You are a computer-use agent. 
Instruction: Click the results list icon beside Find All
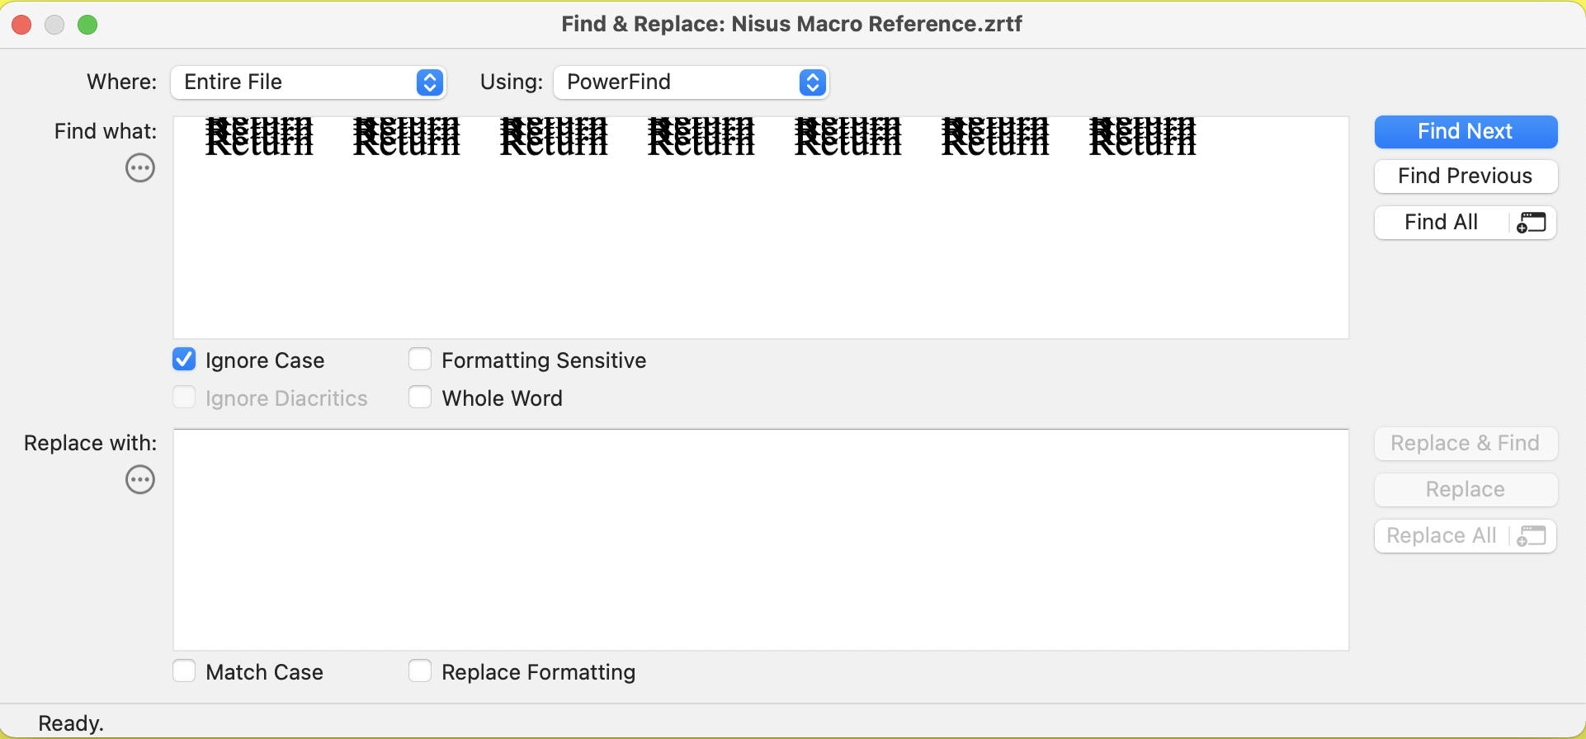coord(1532,221)
